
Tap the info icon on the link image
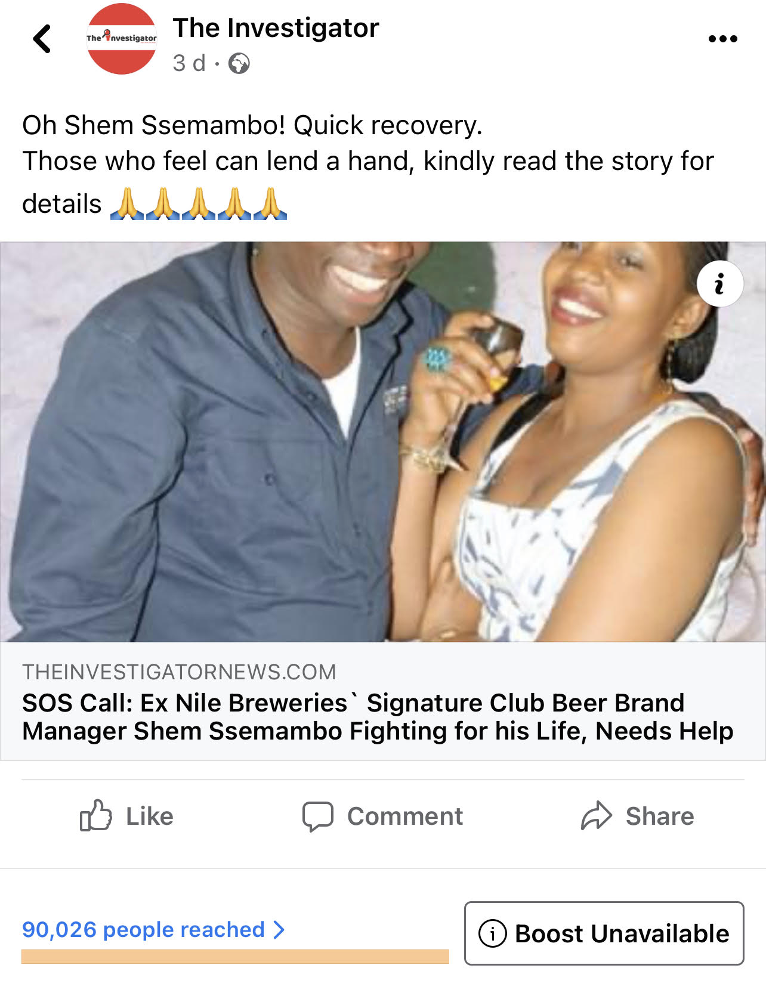click(719, 284)
